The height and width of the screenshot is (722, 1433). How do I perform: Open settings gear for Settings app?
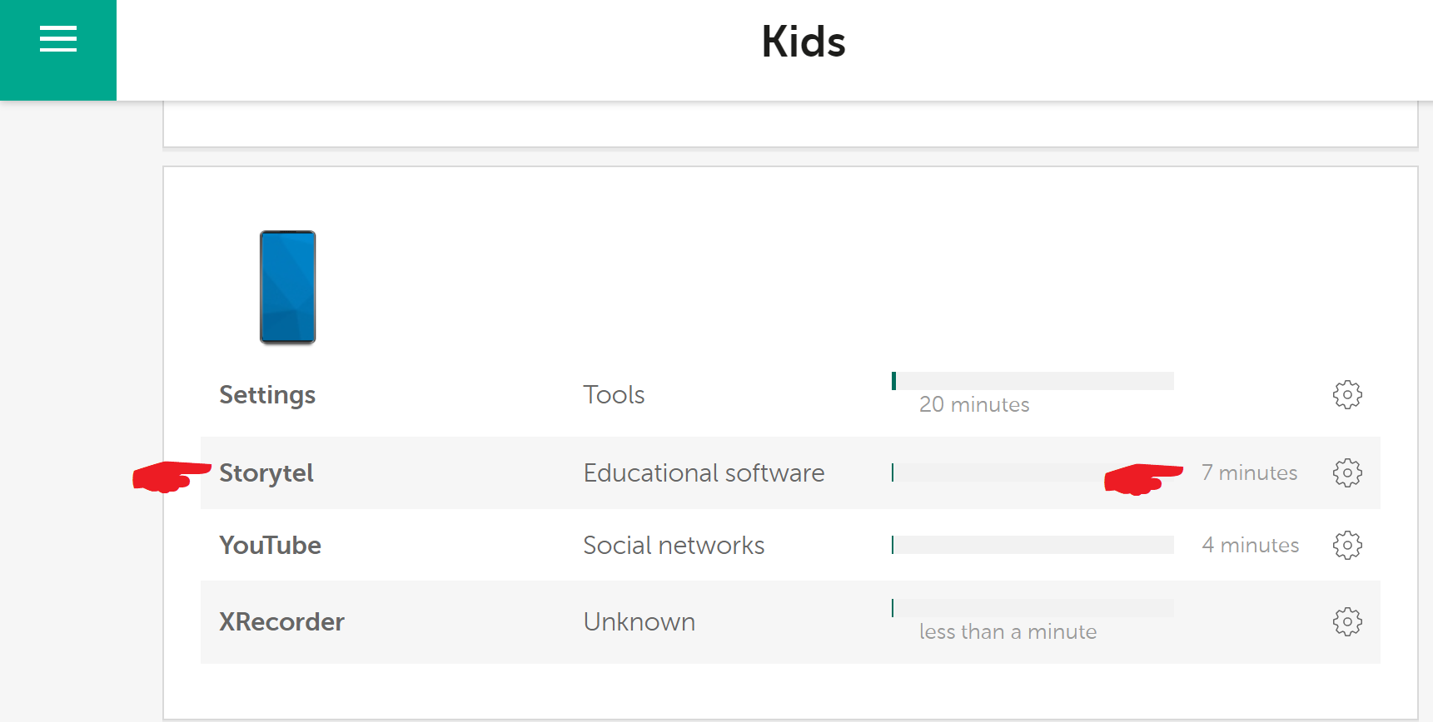[1346, 394]
